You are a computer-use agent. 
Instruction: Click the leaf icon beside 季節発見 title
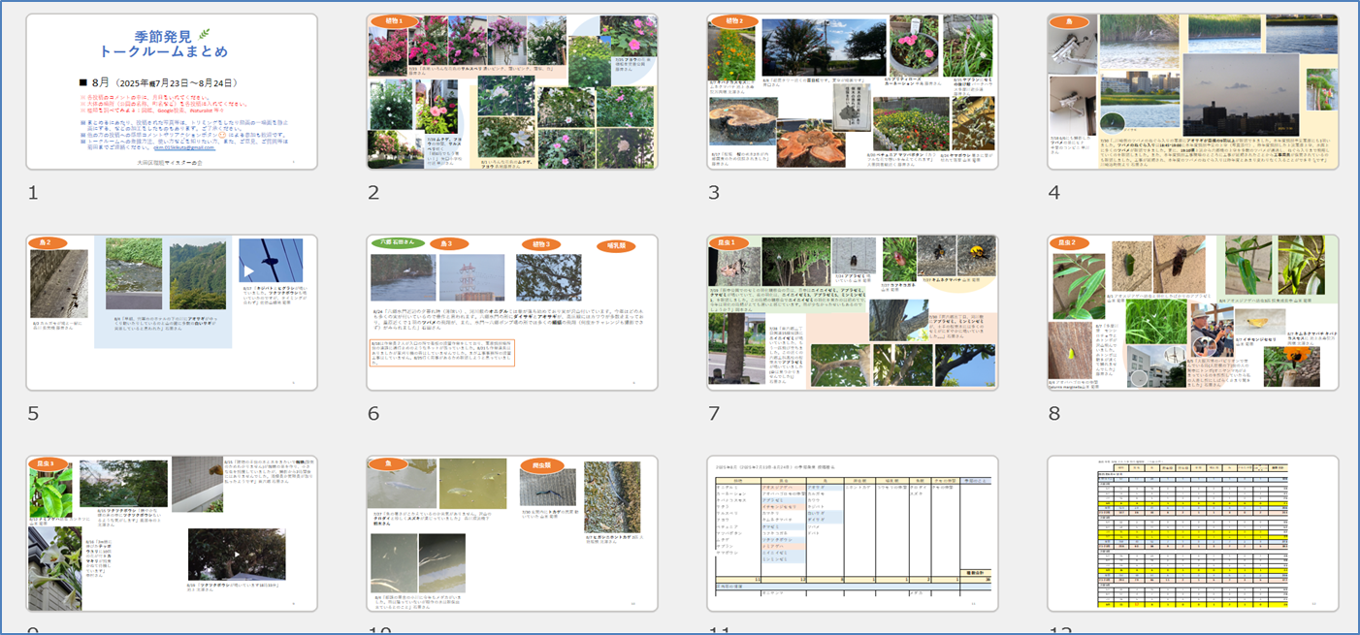tap(203, 35)
